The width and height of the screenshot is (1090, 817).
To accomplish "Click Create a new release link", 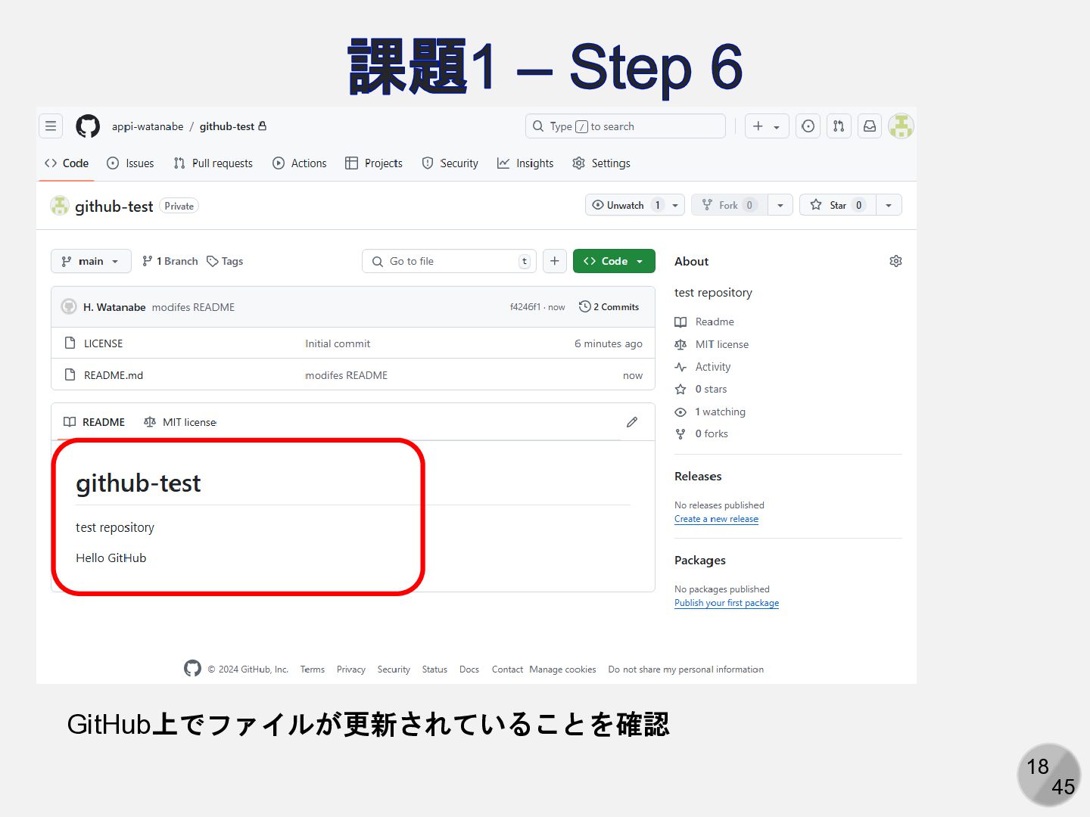I will pyautogui.click(x=716, y=519).
